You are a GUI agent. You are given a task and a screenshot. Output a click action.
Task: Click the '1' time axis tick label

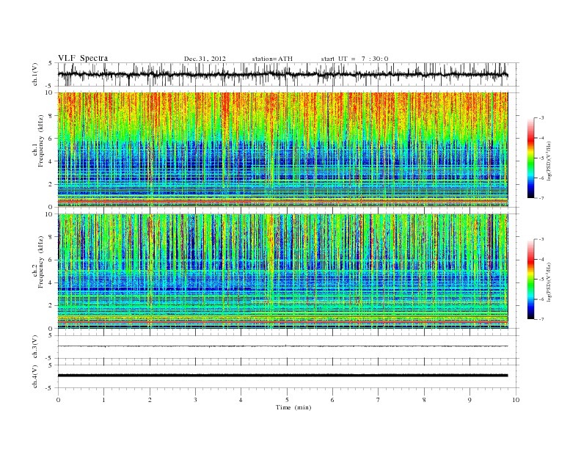[x=103, y=400]
